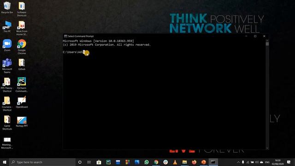
Task: Close the Command Prompt window
Action: pyautogui.click(x=264, y=36)
